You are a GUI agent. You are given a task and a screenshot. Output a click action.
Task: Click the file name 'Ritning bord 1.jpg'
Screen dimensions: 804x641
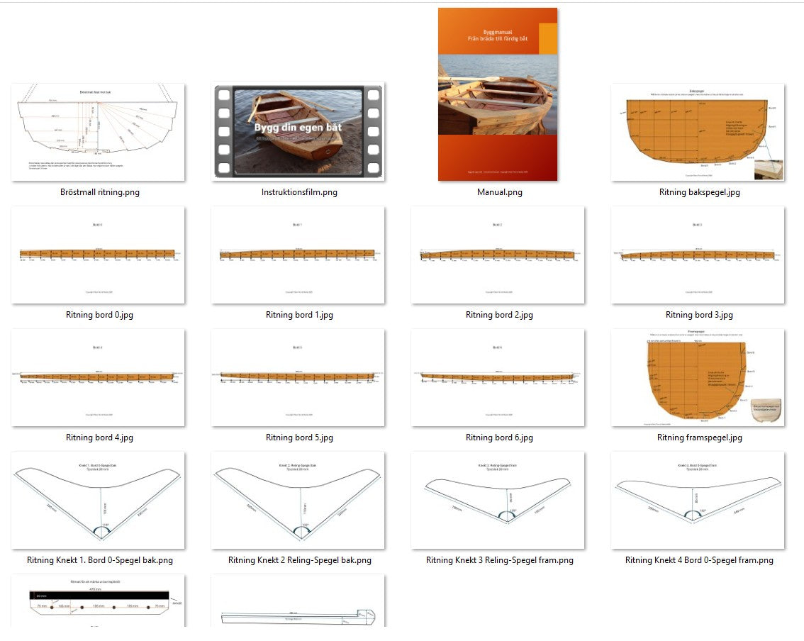[x=299, y=315]
